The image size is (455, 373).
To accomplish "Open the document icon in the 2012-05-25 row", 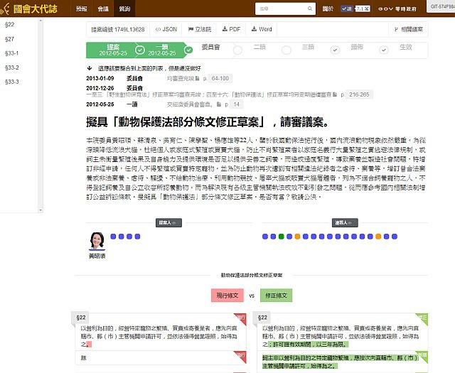I will click(x=219, y=104).
